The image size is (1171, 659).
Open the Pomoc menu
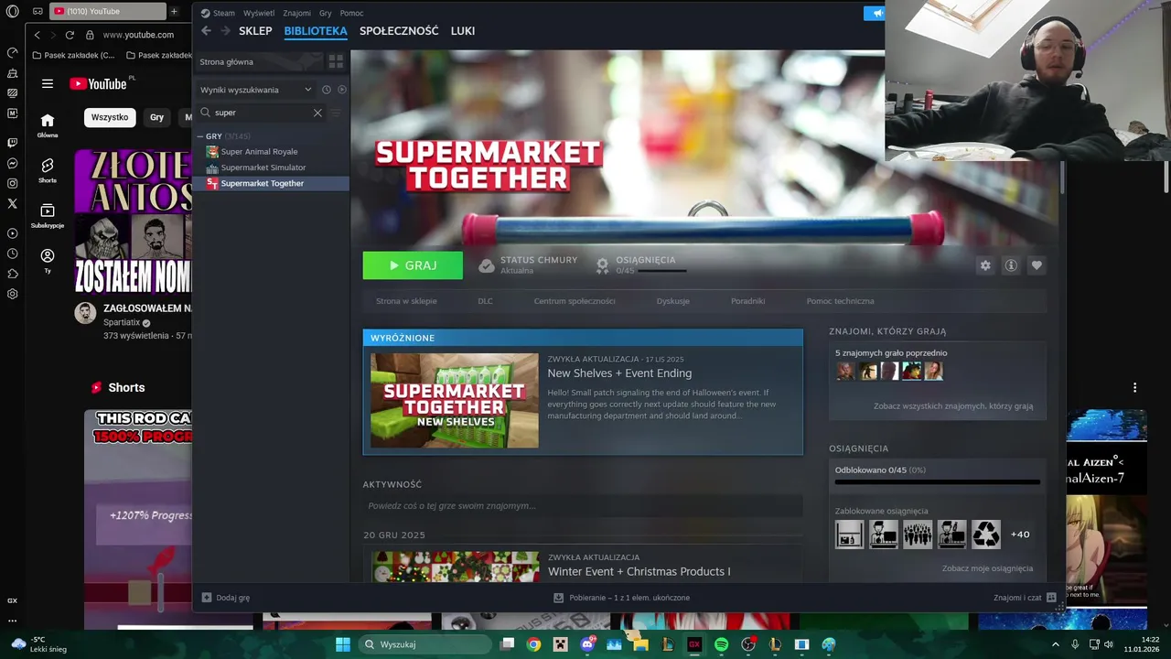click(351, 13)
